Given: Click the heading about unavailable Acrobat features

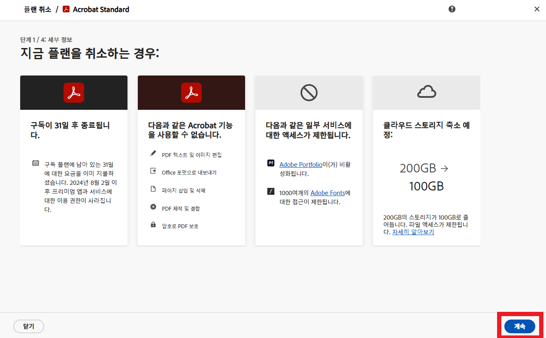Looking at the screenshot, I should pos(191,130).
